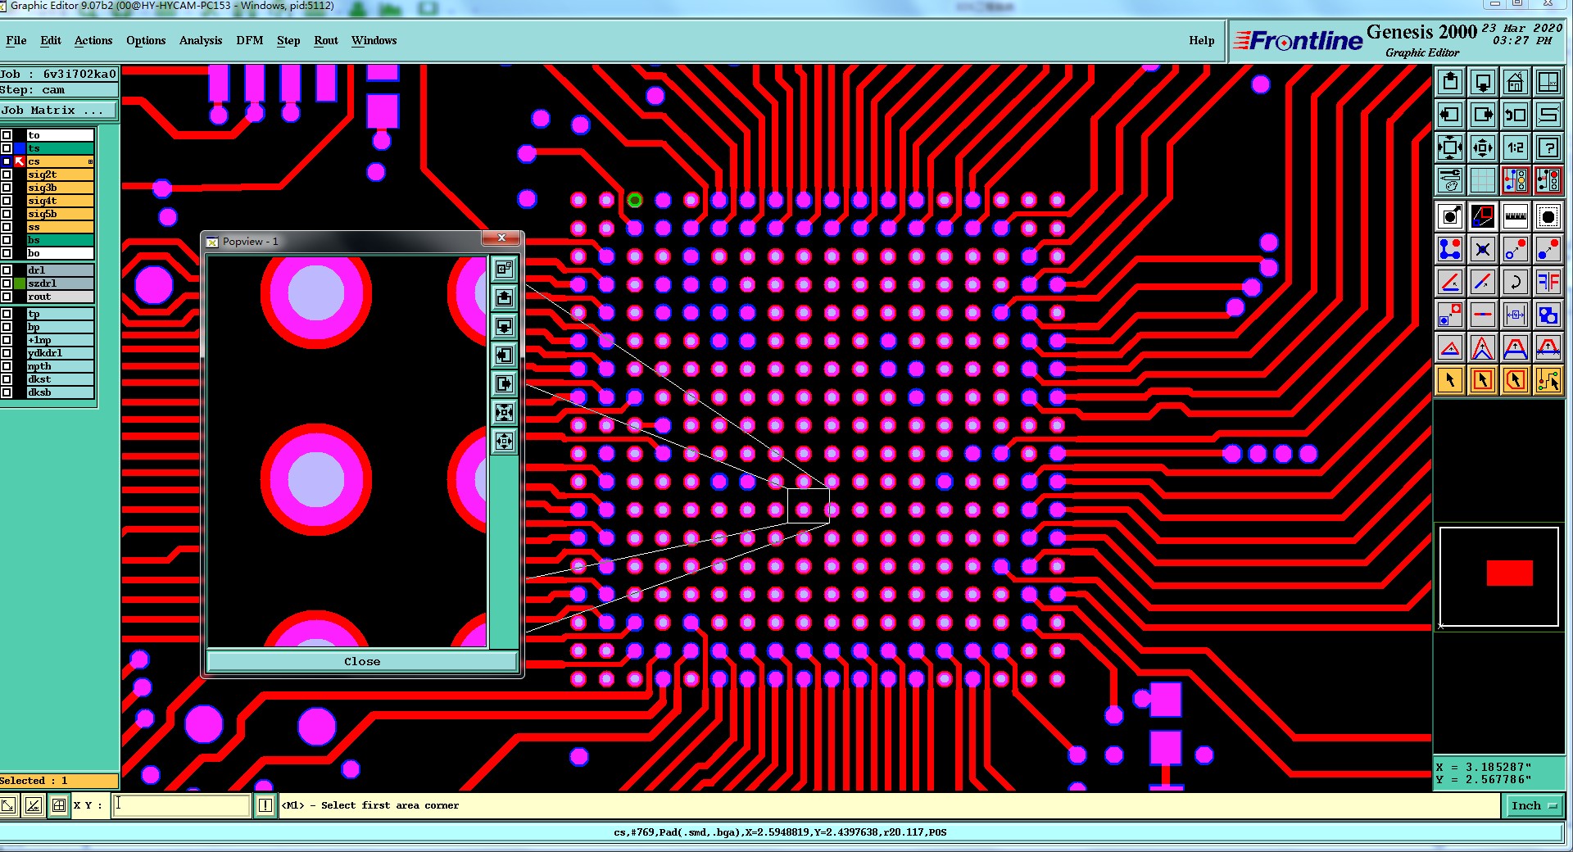The width and height of the screenshot is (1573, 852).
Task: Click the green color swatch of szdrl layer
Action: [x=20, y=283]
